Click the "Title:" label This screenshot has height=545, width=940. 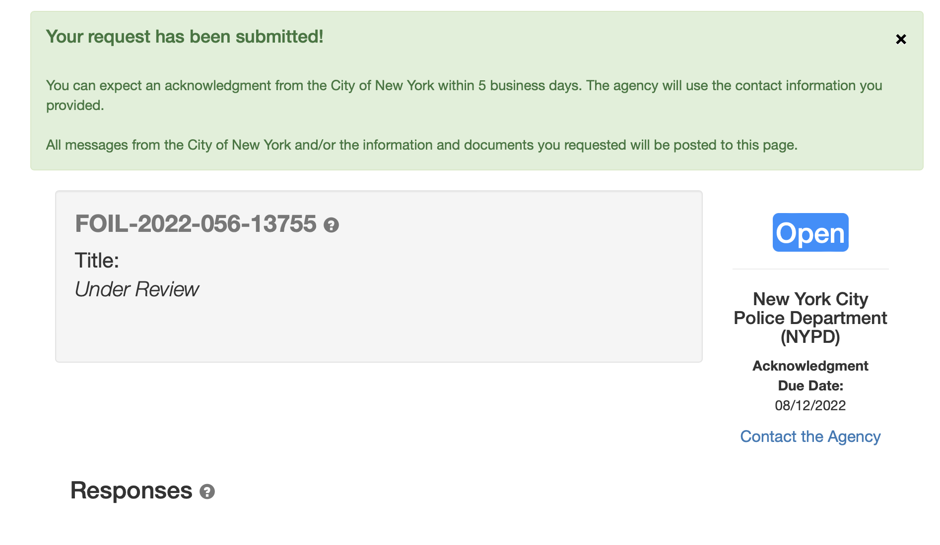pos(97,261)
